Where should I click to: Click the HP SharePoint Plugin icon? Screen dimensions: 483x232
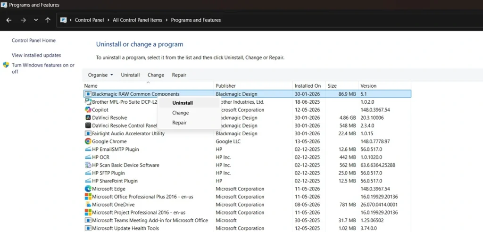[88, 181]
